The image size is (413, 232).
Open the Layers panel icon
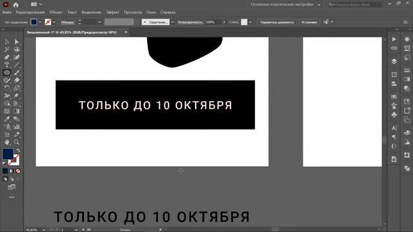pos(394,61)
